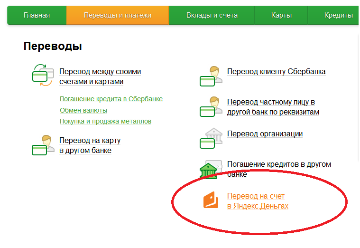Select the Переводы и платежи tab
This screenshot has width=360, height=248.
click(117, 15)
